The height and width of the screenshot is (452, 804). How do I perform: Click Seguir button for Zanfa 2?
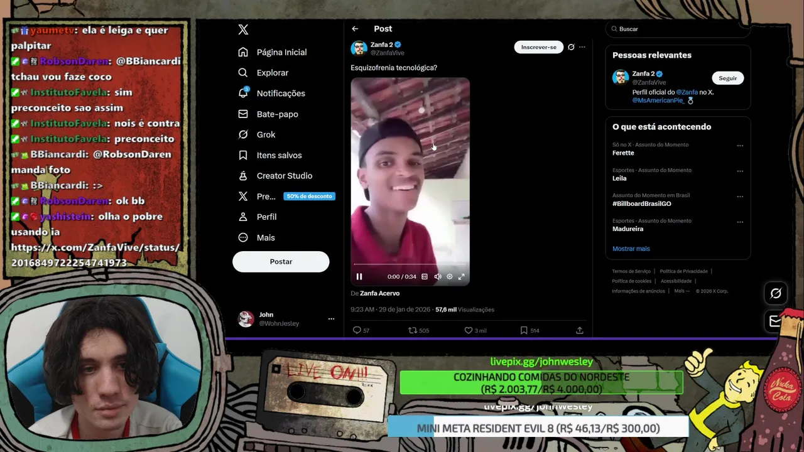[728, 78]
